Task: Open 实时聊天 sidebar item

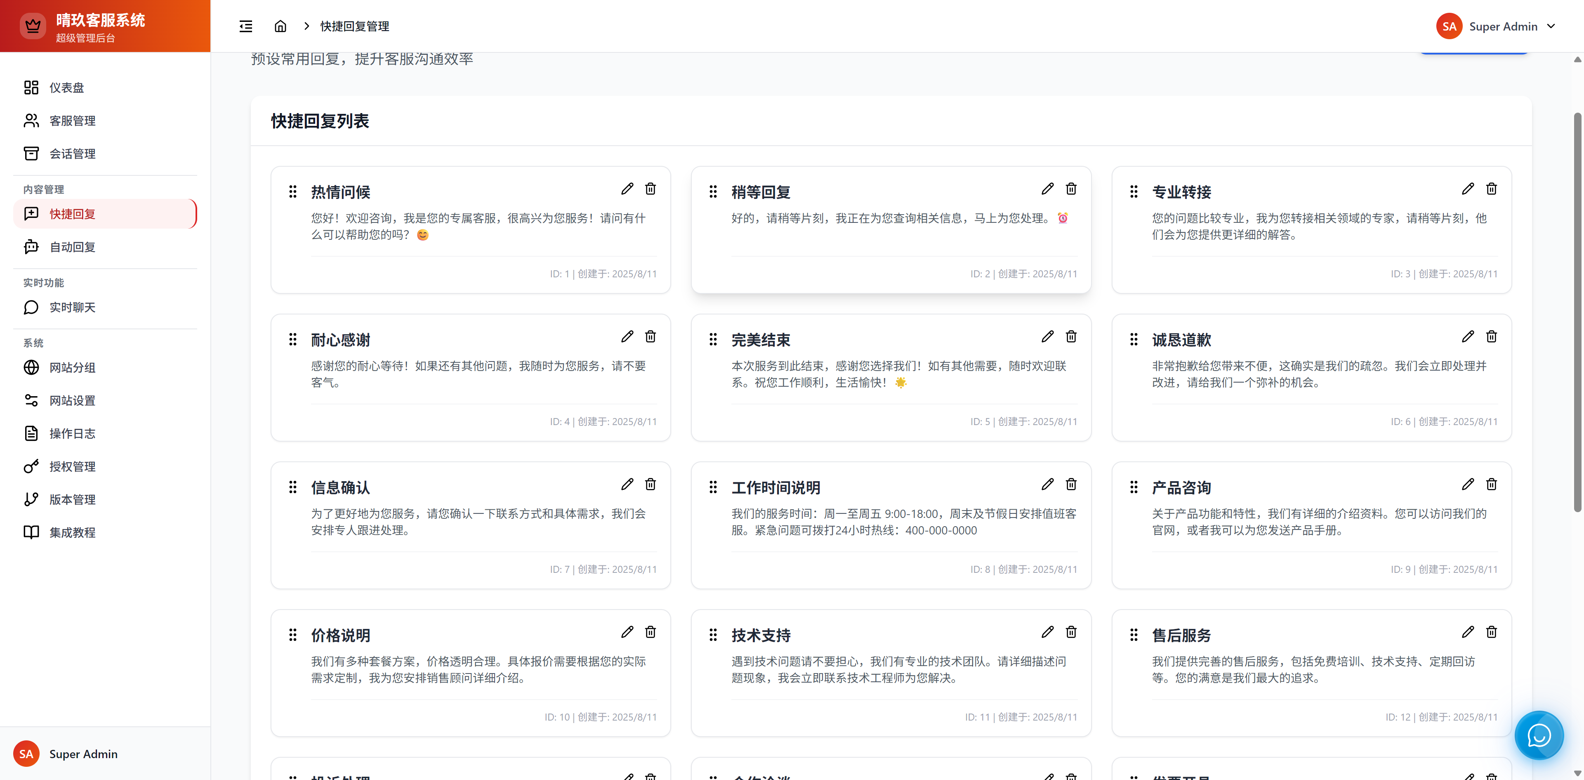Action: (x=72, y=307)
